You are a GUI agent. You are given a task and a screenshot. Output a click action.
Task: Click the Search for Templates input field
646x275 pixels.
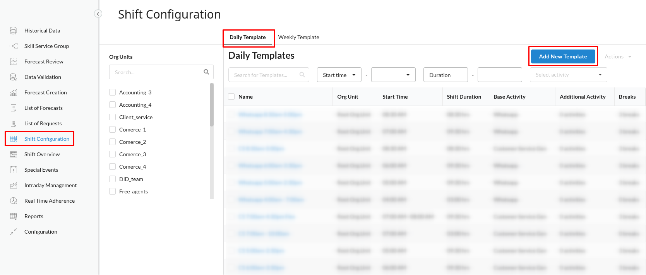(265, 75)
